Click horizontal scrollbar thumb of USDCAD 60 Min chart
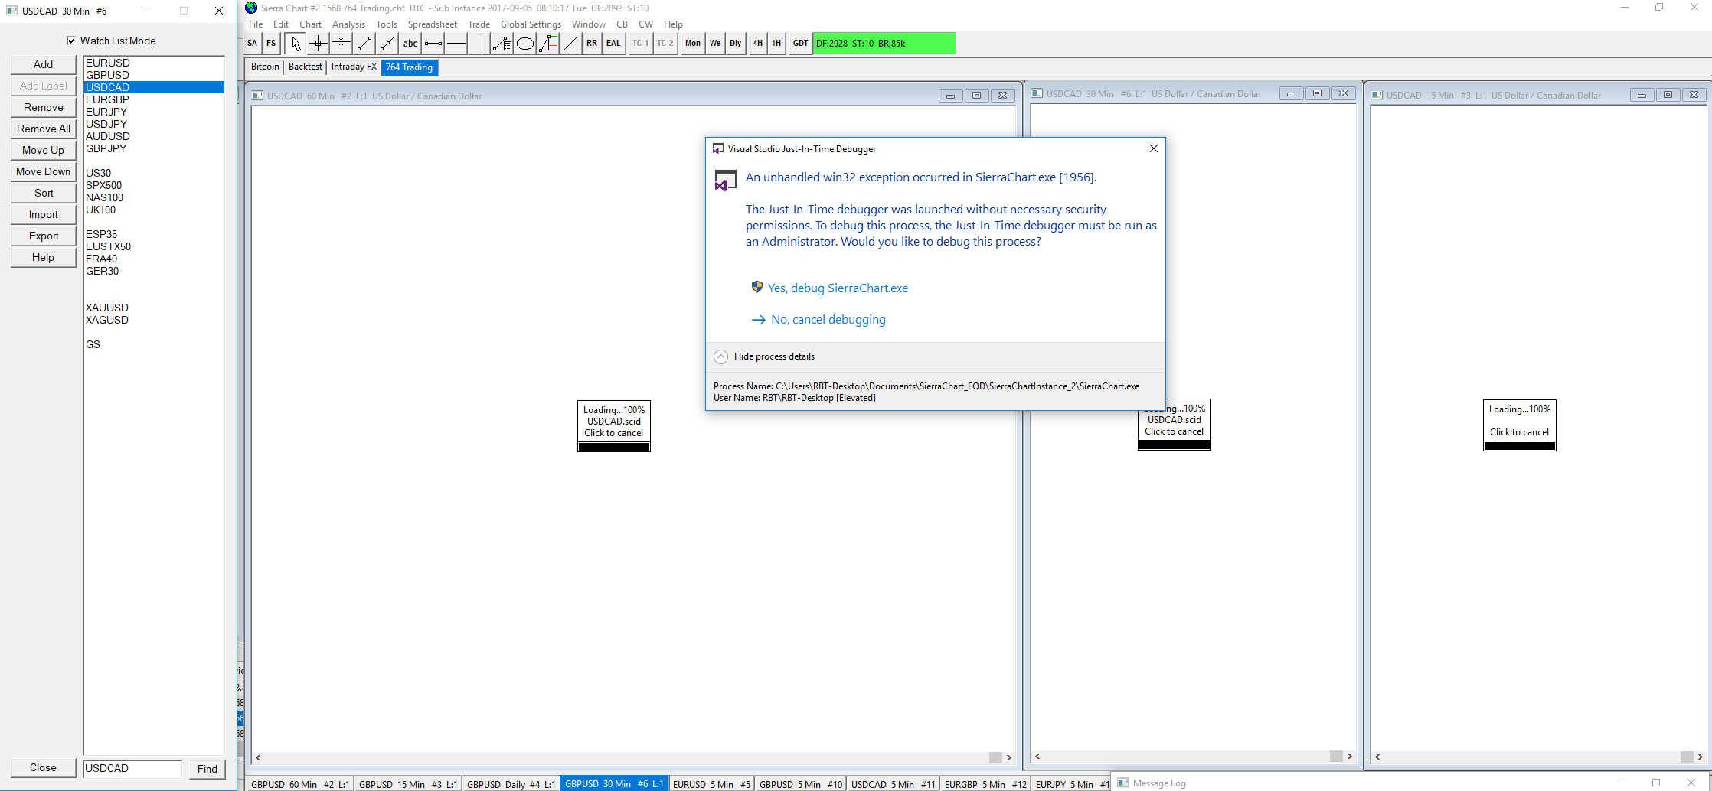Image resolution: width=1712 pixels, height=791 pixels. point(995,757)
